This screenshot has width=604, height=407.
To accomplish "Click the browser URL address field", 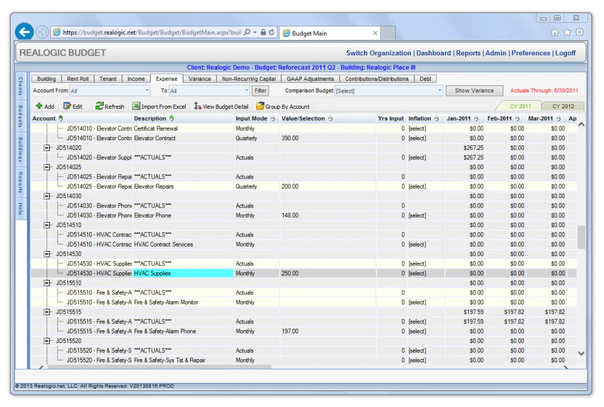I will coord(152,32).
